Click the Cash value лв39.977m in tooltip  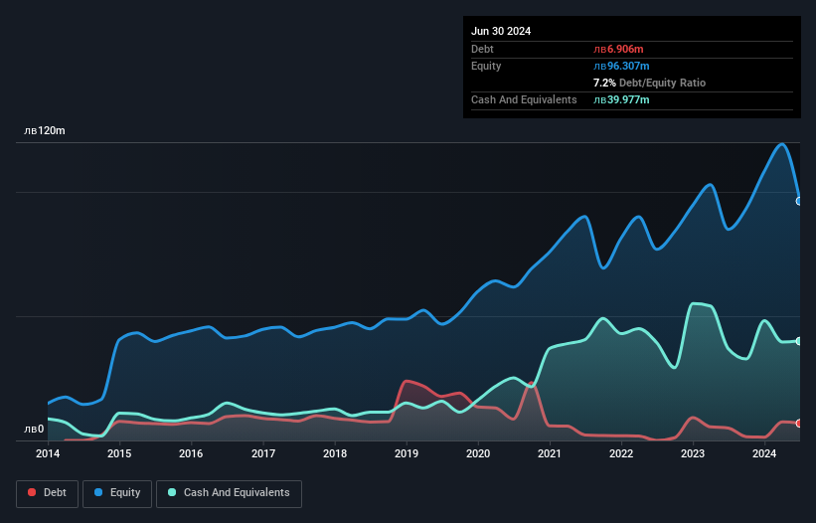(x=621, y=99)
